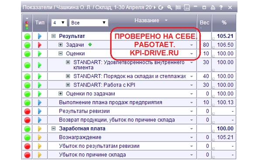Click yellow type arrow for Заработная плата
The width and height of the screenshot is (258, 160).
tap(39, 129)
